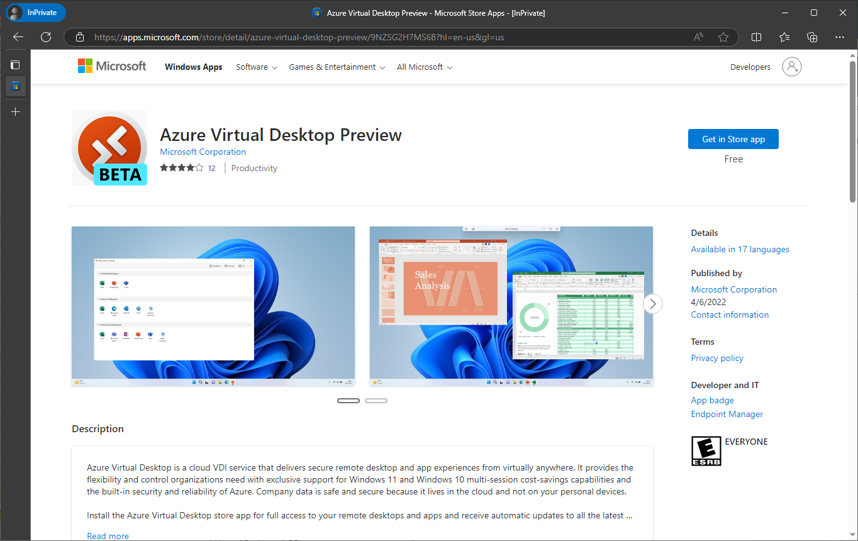The image size is (858, 541).
Task: Open a new tab with plus icon
Action: tap(15, 111)
